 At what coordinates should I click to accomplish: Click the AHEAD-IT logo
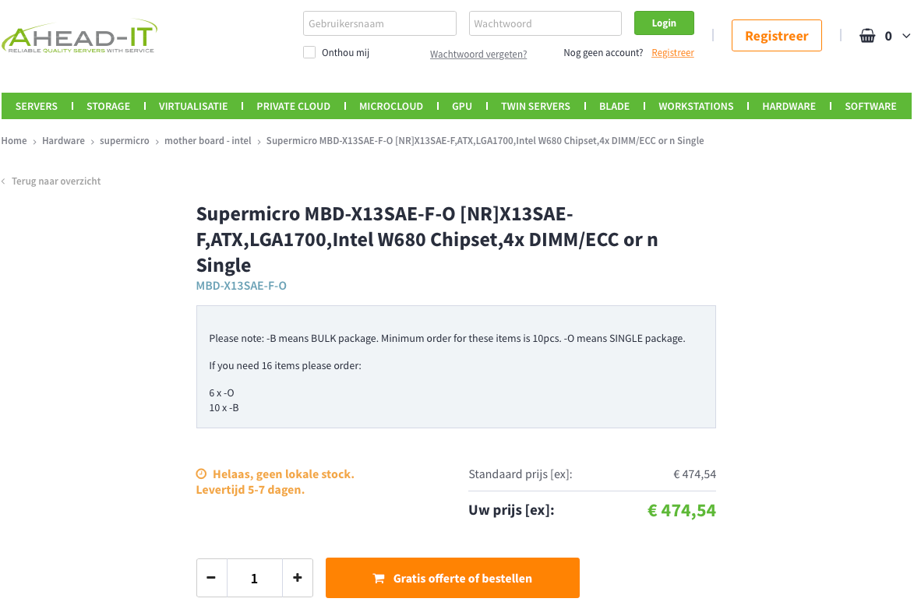coord(79,36)
